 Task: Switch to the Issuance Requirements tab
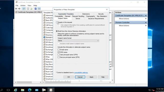(x=96, y=19)
